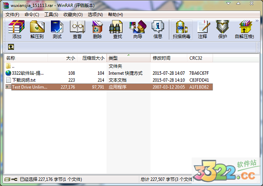The image size is (263, 186).
Task: Open the 帮助(H) menu
Action: coord(116,15)
